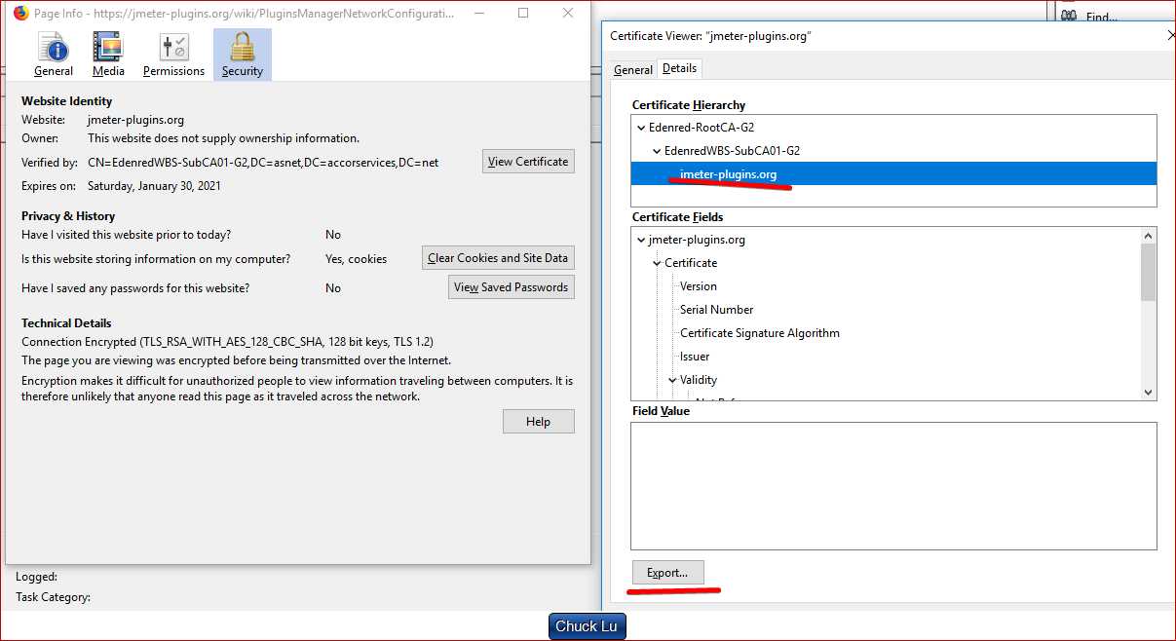Collapse EdenredWBS-SubCA01-G2 node

[x=657, y=151]
